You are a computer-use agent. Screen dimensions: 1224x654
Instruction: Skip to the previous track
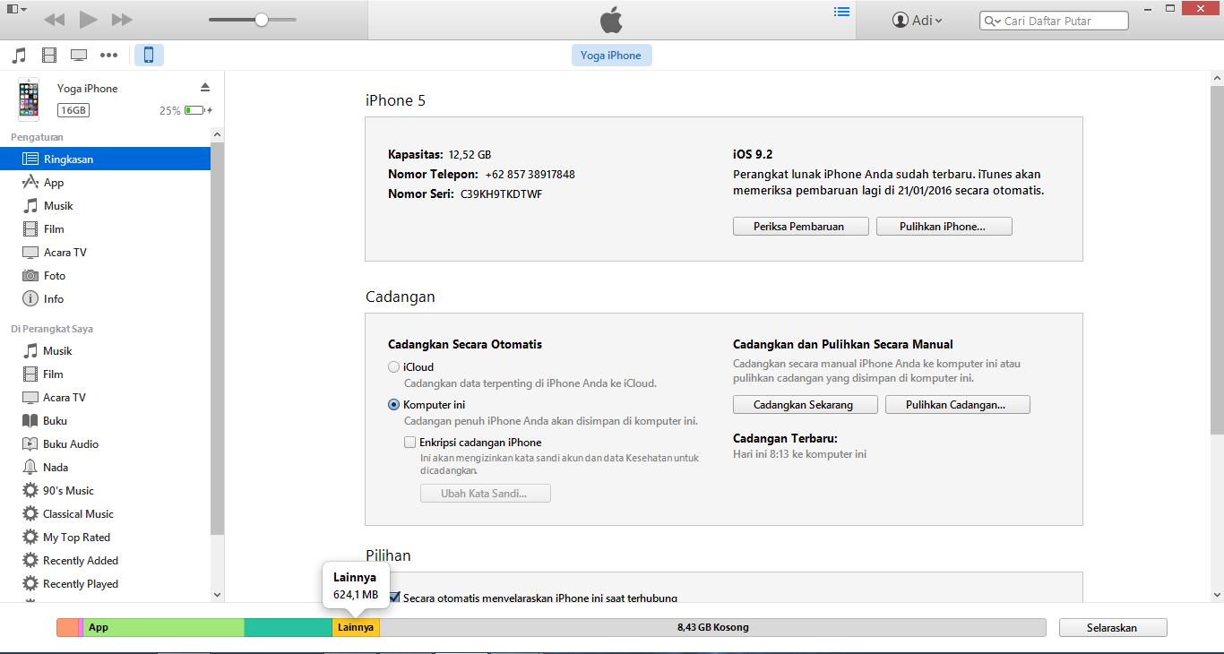point(54,20)
